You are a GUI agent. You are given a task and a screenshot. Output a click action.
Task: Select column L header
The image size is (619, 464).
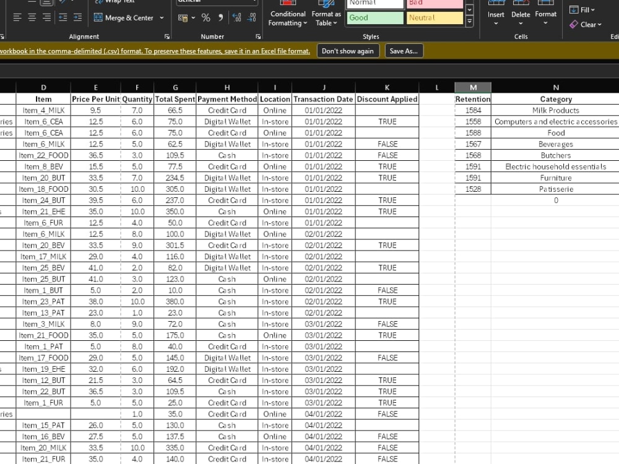pos(436,88)
